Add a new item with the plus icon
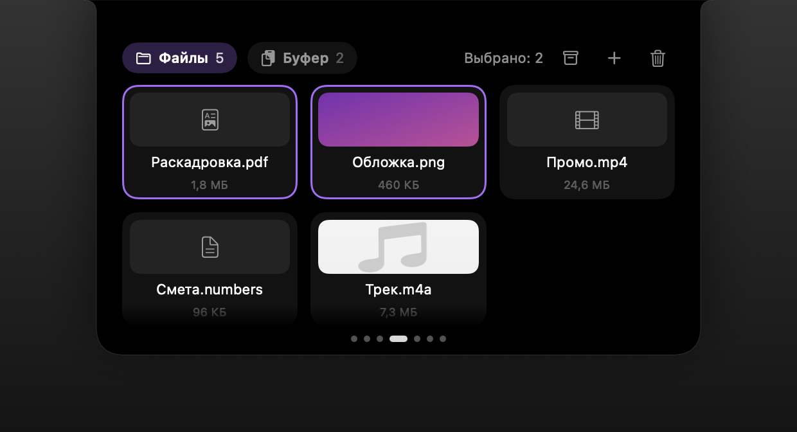797x432 pixels. (x=614, y=59)
